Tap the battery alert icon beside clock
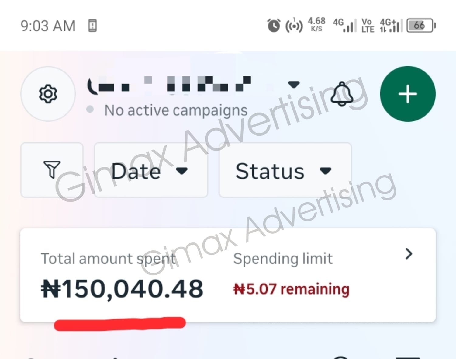Image resolution: width=456 pixels, height=359 pixels. (92, 26)
